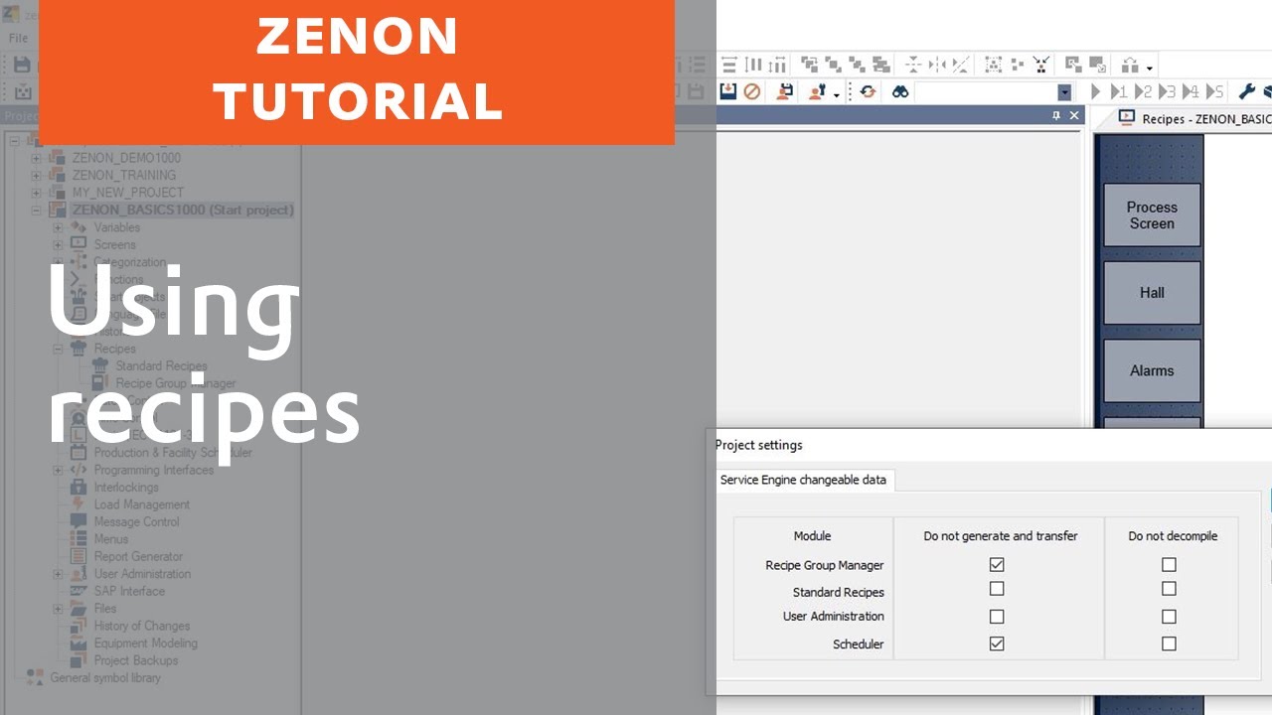
Task: Select Standard Recipes in the project tree
Action: click(161, 366)
